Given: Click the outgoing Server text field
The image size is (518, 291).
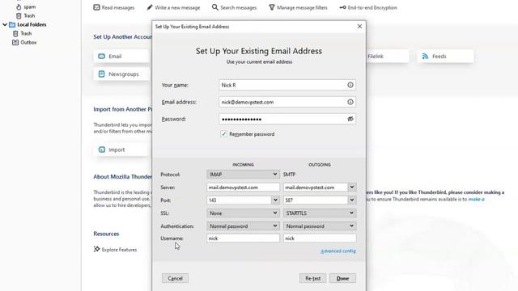Looking at the screenshot, I should 316,187.
